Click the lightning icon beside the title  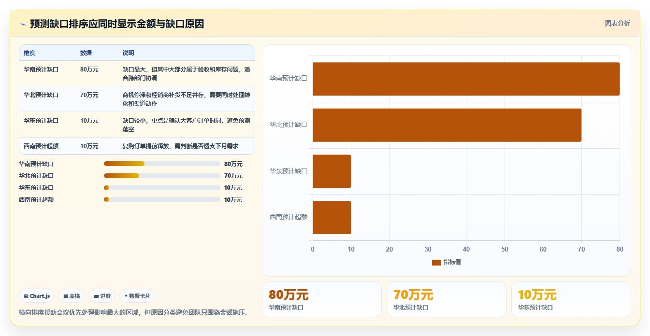tap(23, 24)
